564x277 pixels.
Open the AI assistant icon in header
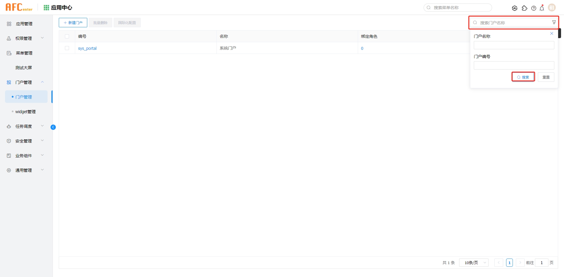pos(515,8)
